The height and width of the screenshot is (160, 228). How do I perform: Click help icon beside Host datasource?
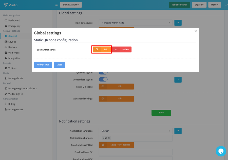coord(178,23)
